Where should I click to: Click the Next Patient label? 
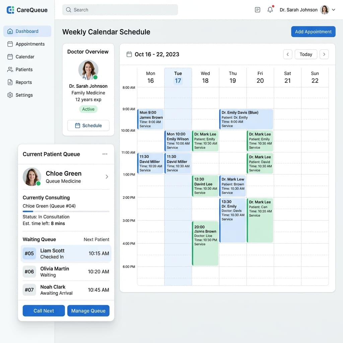pos(96,239)
